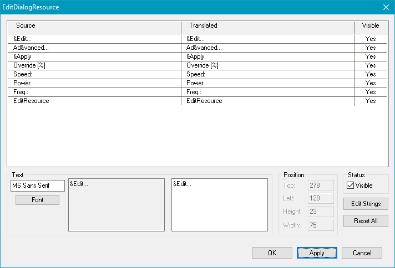Cancel the dialog
Image resolution: width=395 pixels, height=268 pixels.
(361, 253)
